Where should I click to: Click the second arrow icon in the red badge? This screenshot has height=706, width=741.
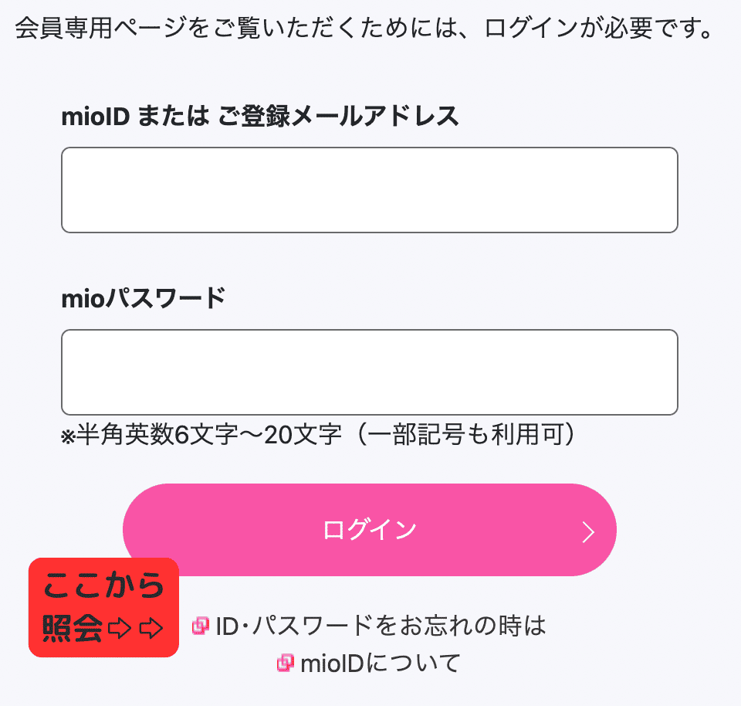[151, 629]
